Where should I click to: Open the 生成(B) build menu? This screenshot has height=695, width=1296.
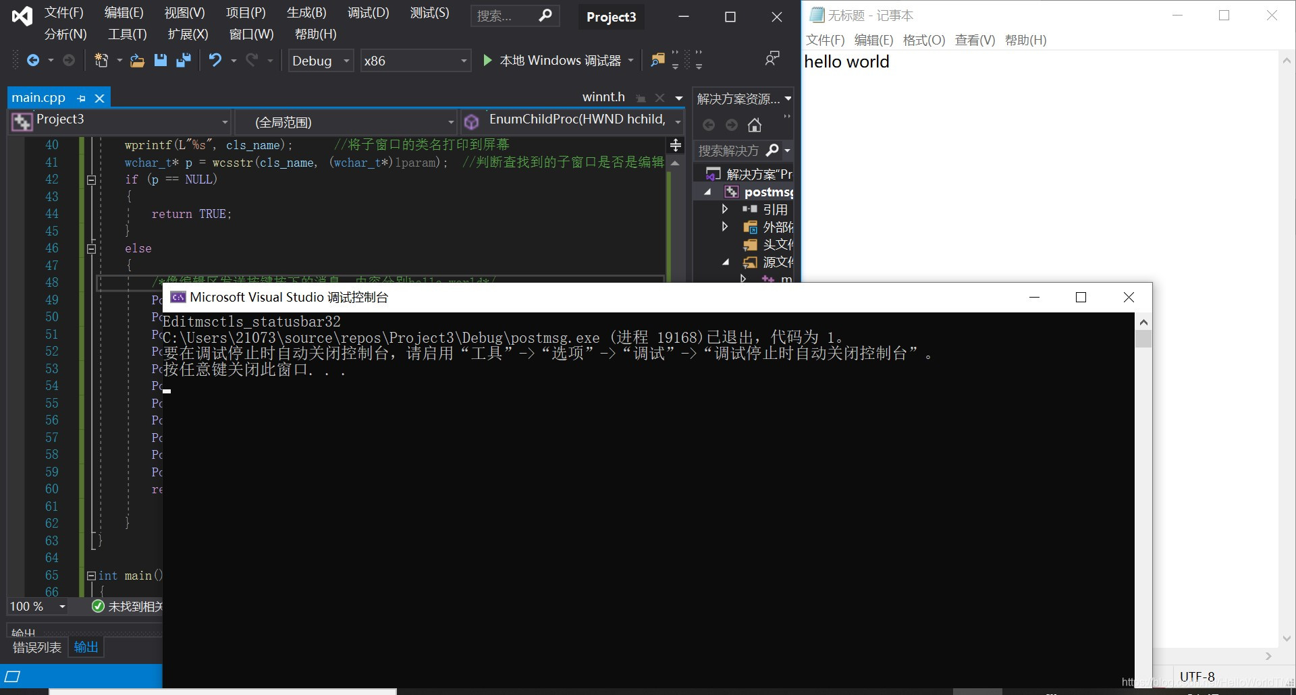(306, 13)
